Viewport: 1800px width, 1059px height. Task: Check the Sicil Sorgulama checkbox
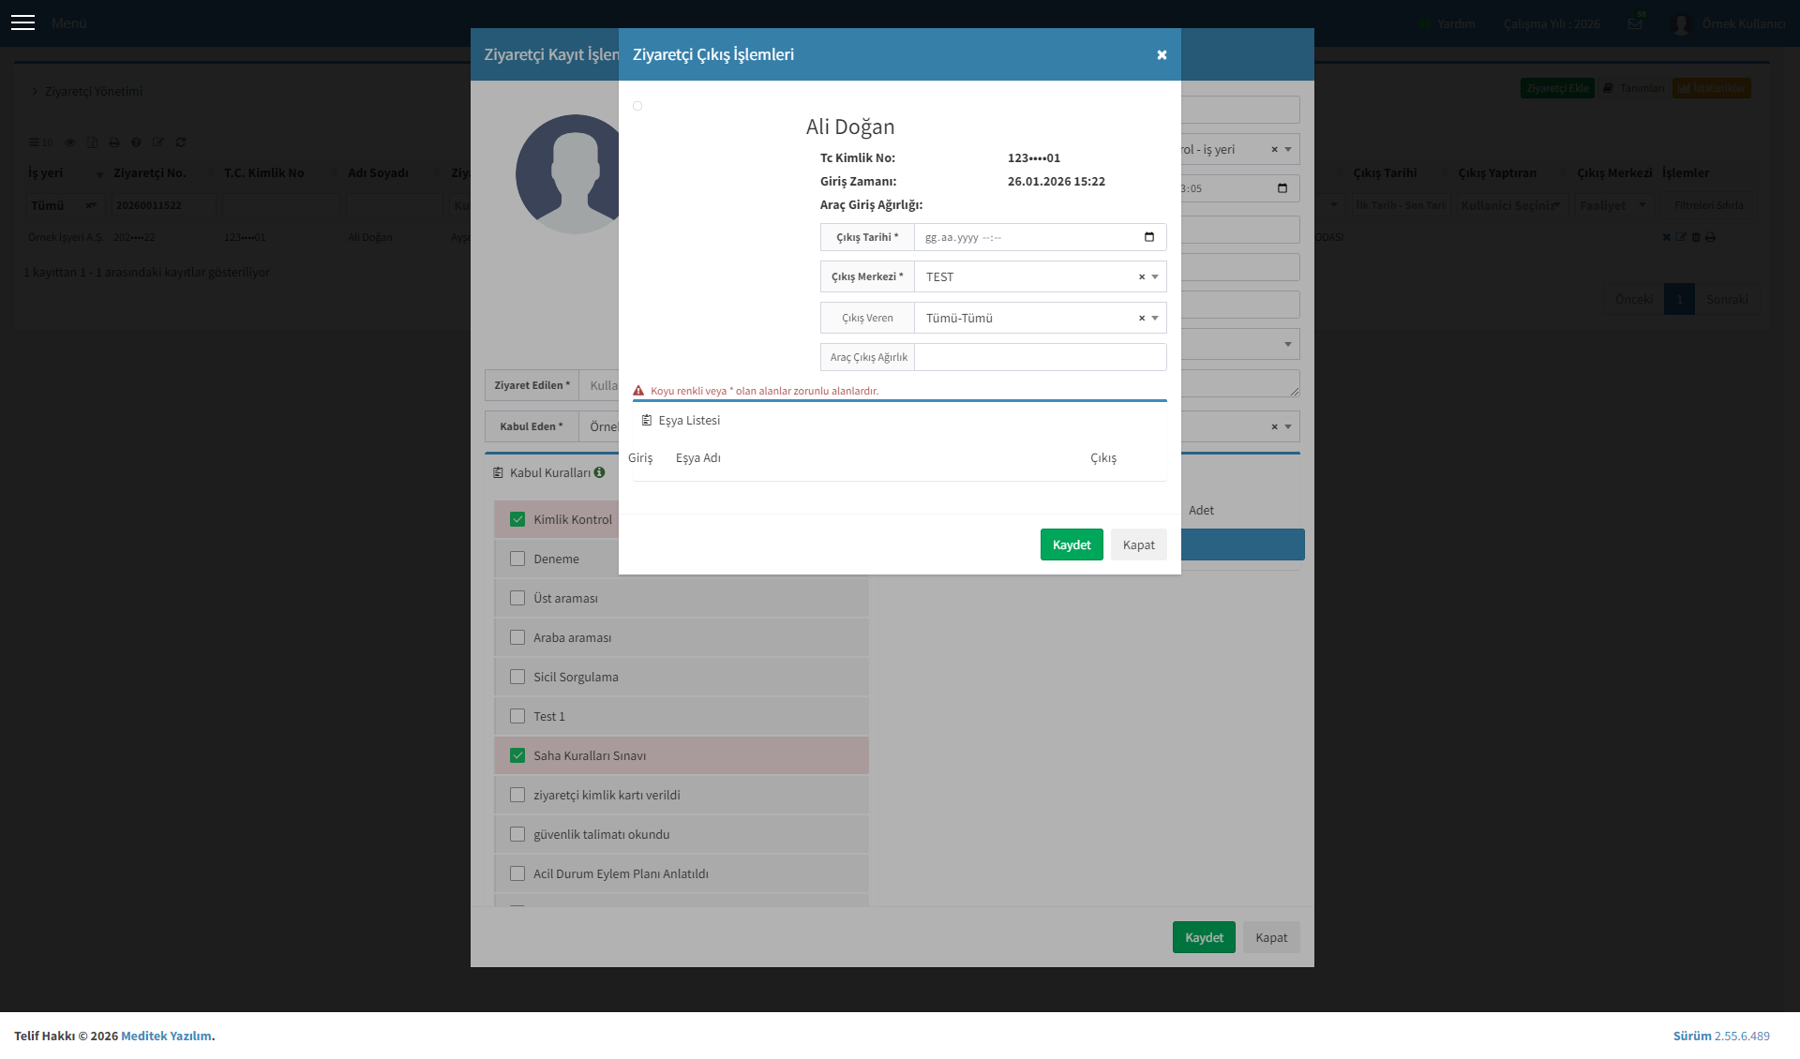(517, 677)
